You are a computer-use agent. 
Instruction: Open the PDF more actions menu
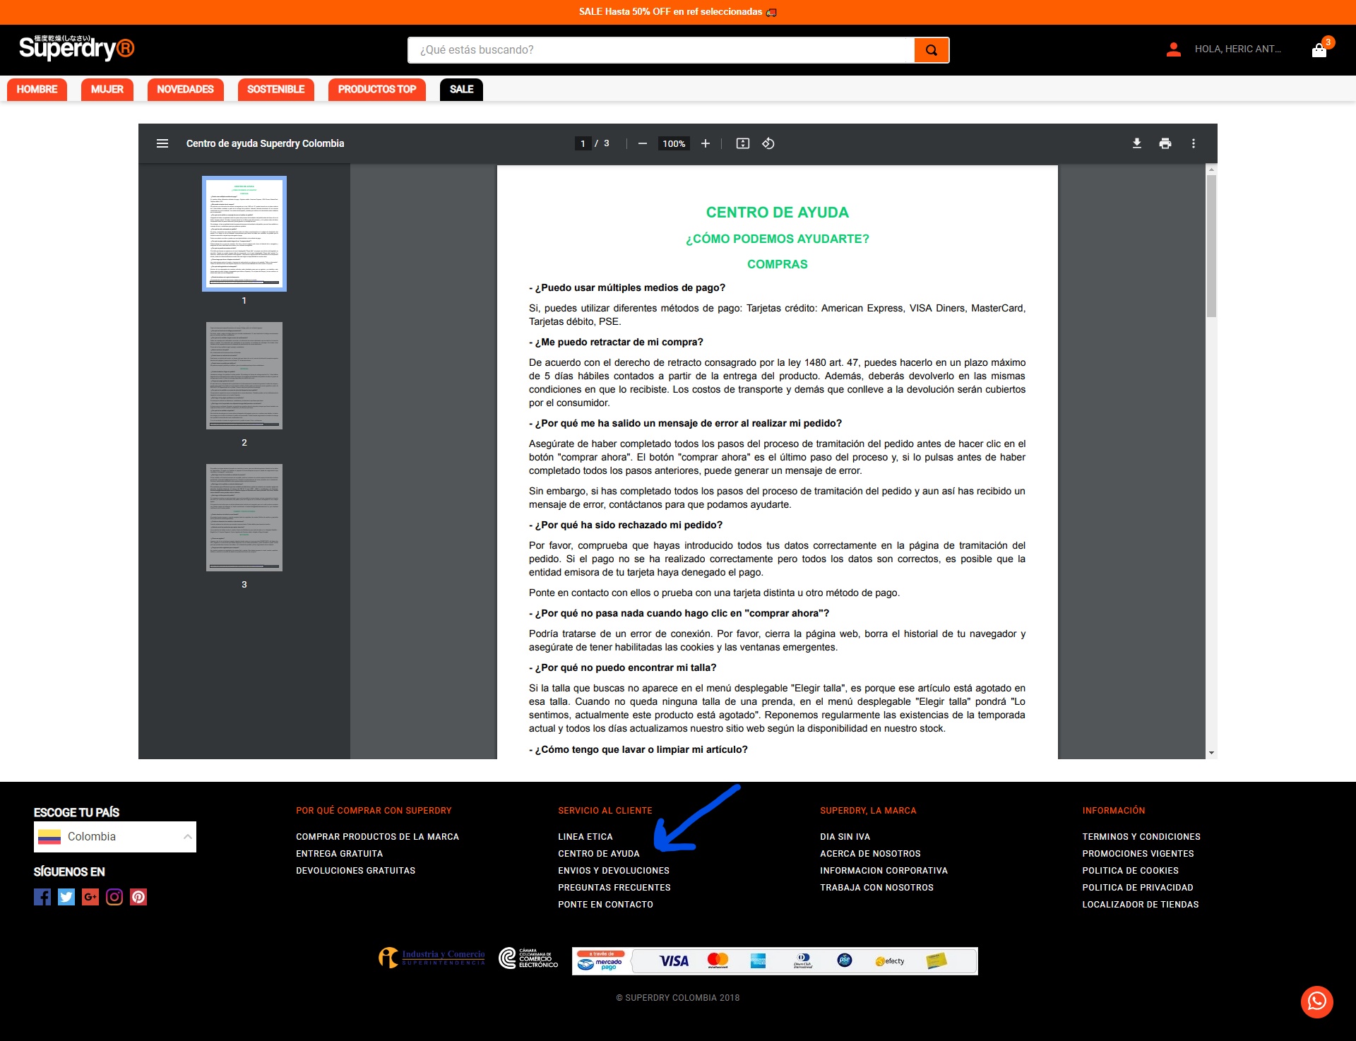(1194, 143)
